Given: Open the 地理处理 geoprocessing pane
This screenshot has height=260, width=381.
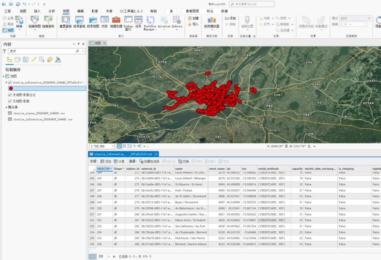Looking at the screenshot, I should [116, 22].
